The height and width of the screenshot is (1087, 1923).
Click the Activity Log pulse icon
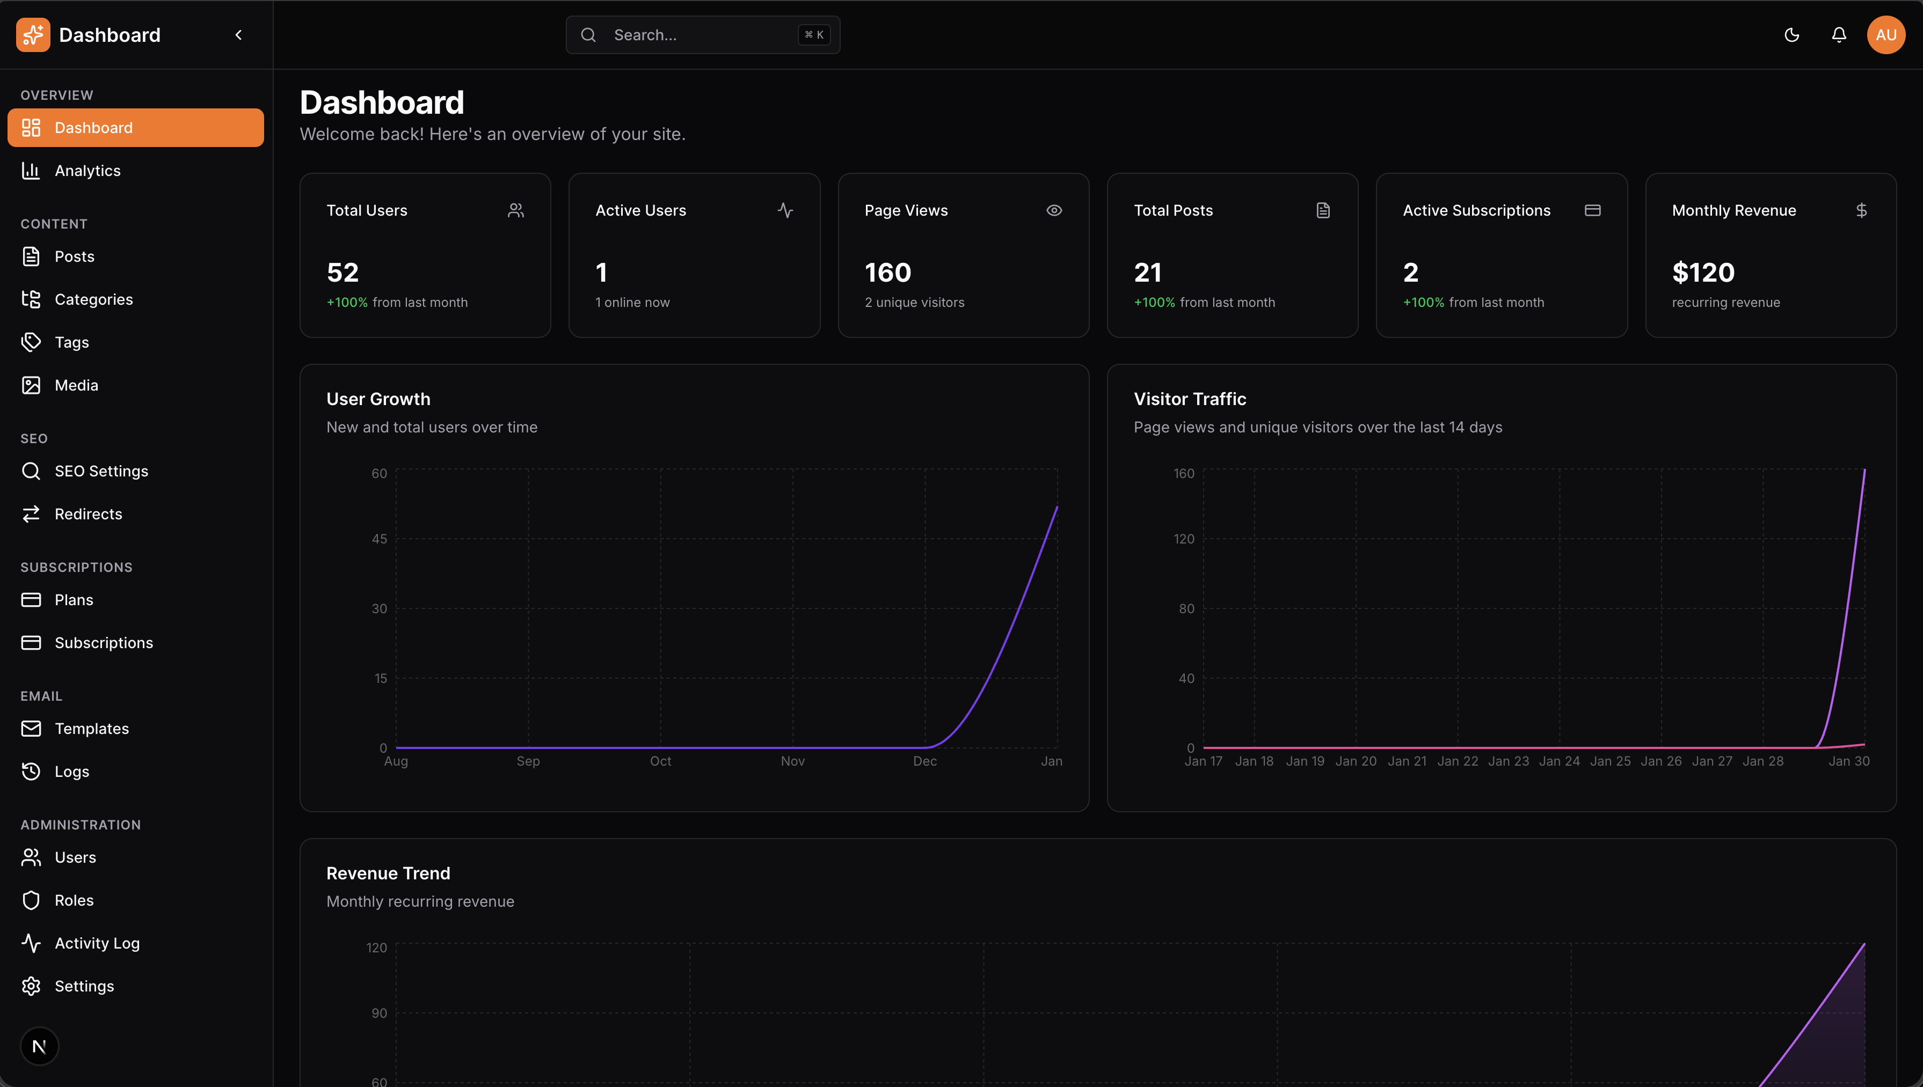[x=31, y=944]
